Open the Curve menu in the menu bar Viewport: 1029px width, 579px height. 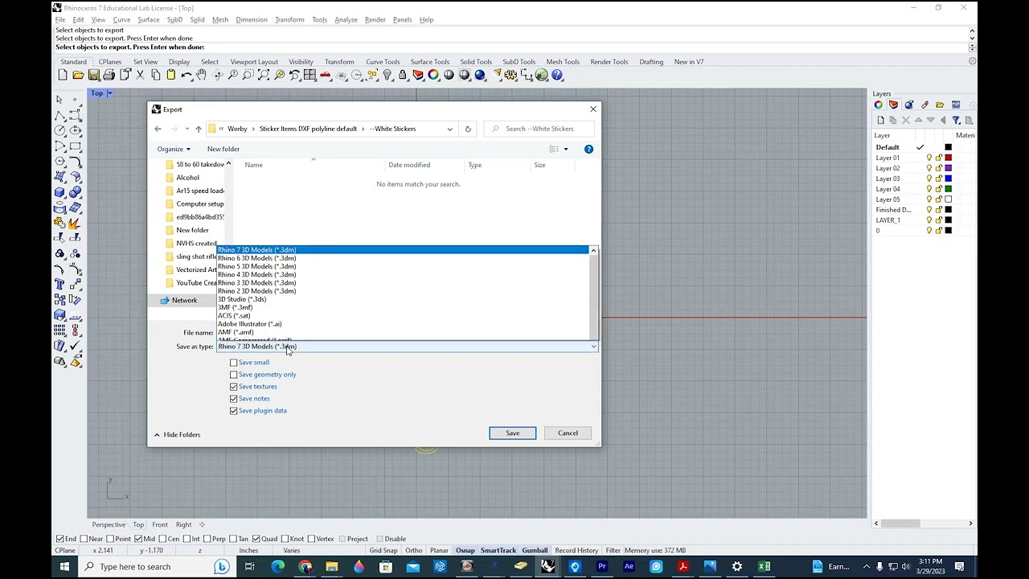coord(121,20)
